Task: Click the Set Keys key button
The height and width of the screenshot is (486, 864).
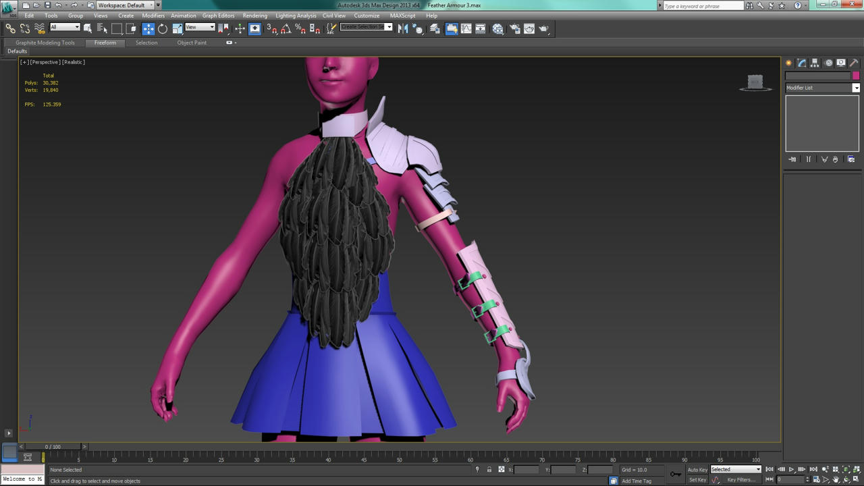Action: click(676, 474)
